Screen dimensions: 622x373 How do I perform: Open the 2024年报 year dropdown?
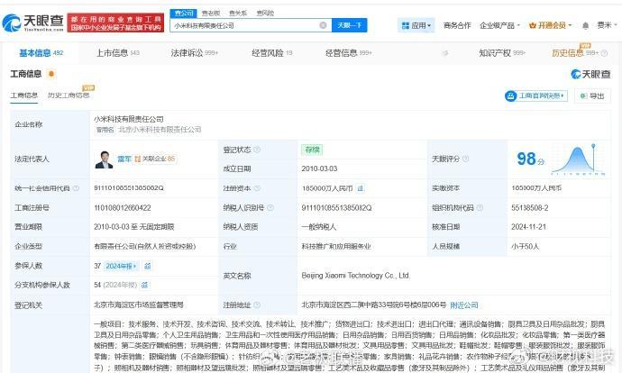click(x=121, y=266)
